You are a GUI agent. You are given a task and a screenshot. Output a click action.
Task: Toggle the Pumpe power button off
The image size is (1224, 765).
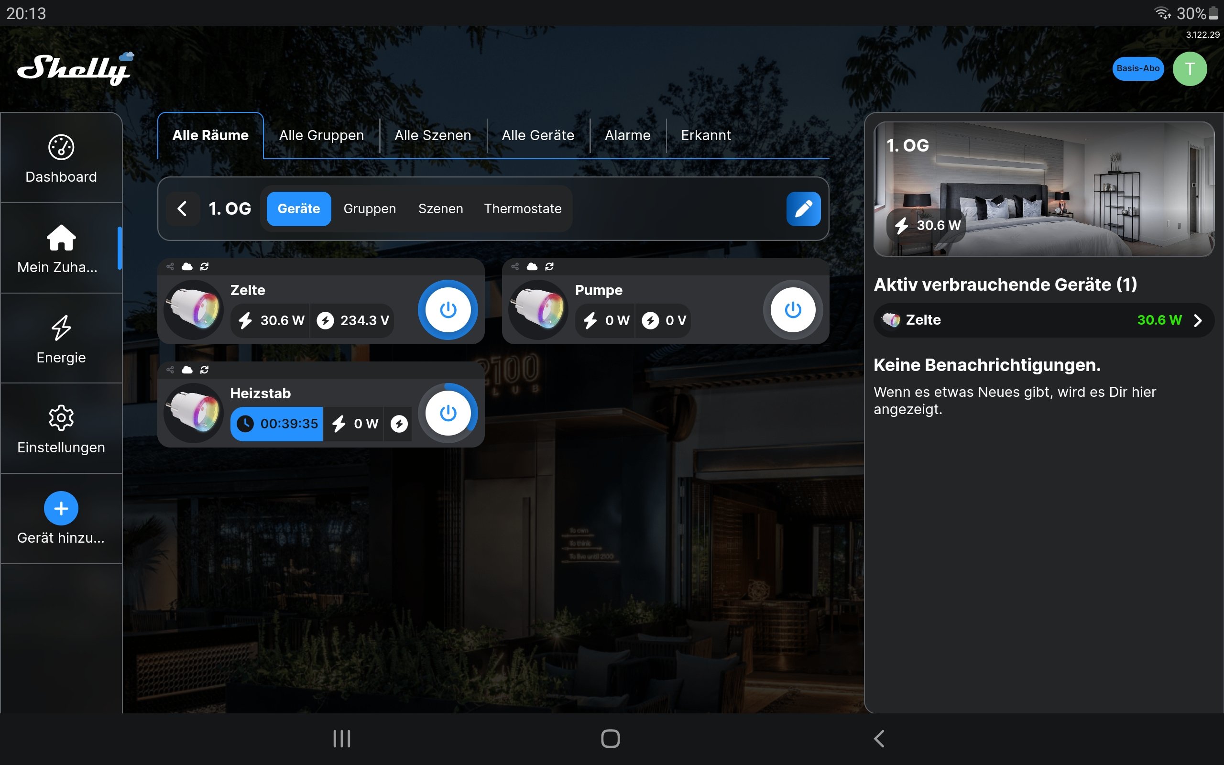point(790,308)
